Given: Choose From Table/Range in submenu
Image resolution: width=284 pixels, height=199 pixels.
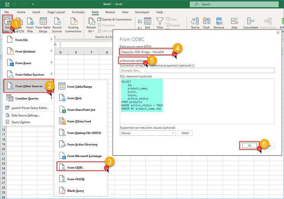Looking at the screenshot, I should 81,87.
